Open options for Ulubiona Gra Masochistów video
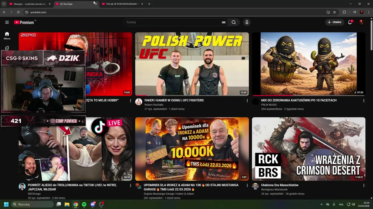This screenshot has height=209, width=373. pyautogui.click(x=364, y=185)
